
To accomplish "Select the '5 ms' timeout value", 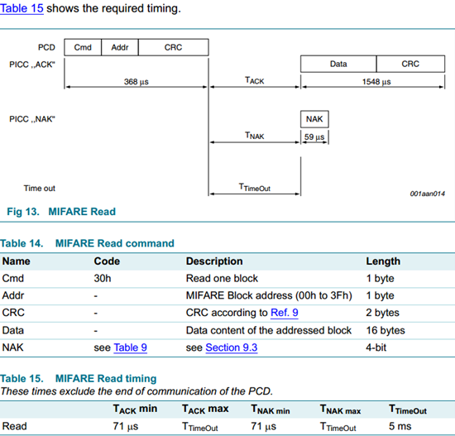I will [400, 426].
